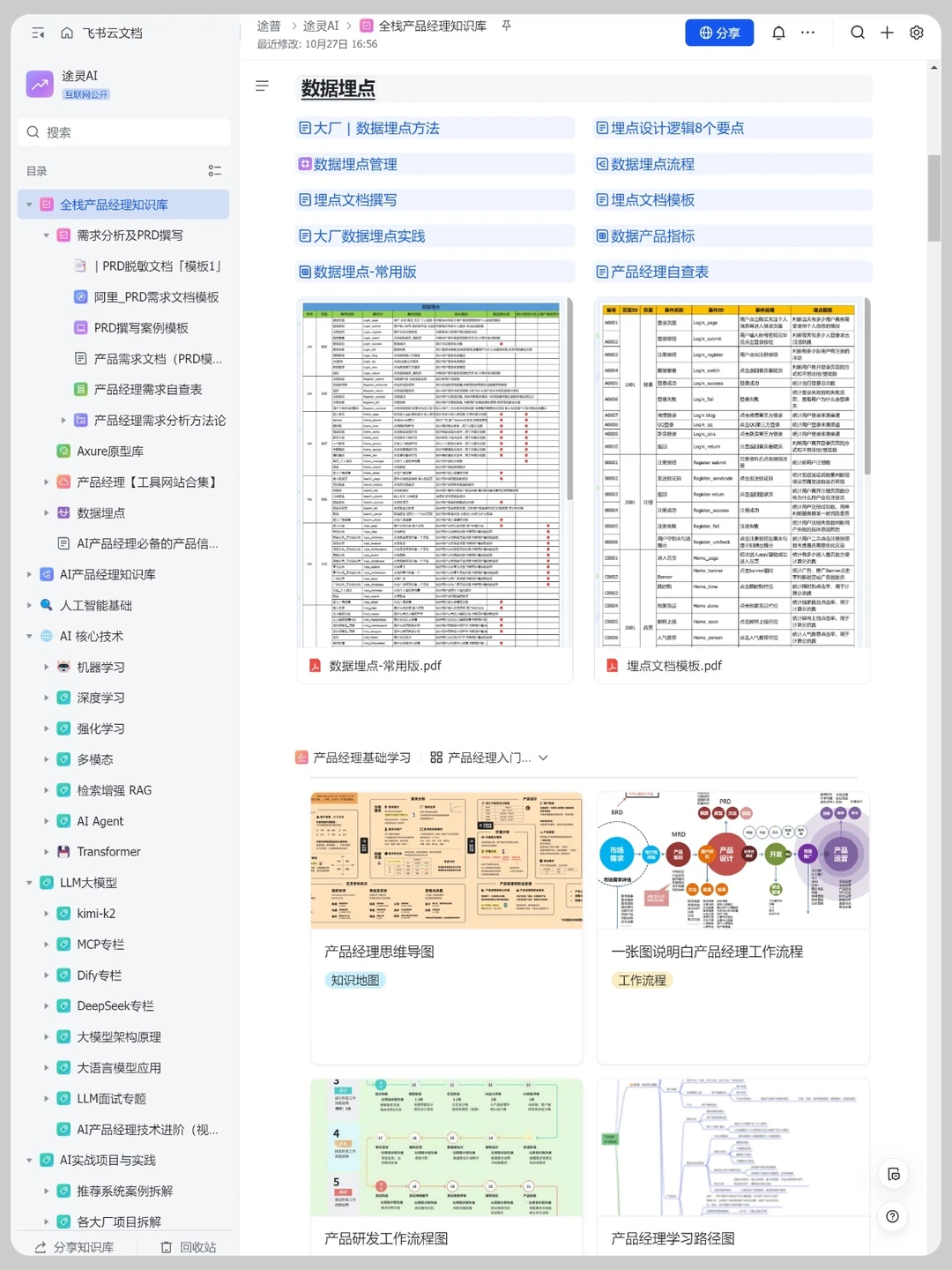This screenshot has height=1270, width=952.
Task: Click grid view icon of 产品经理入门
Action: 436,758
